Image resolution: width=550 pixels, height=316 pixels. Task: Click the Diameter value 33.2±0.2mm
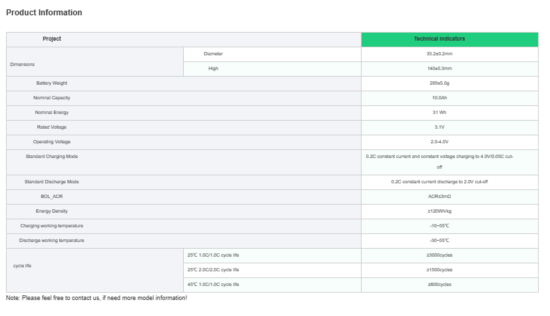[439, 54]
